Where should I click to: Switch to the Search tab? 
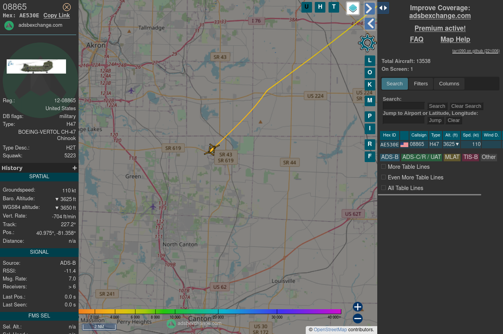[395, 84]
